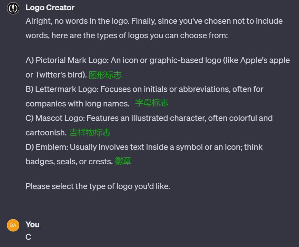Click the words 'Twitter's bird' in option A
Screen dimensions: 299x247
[60, 75]
